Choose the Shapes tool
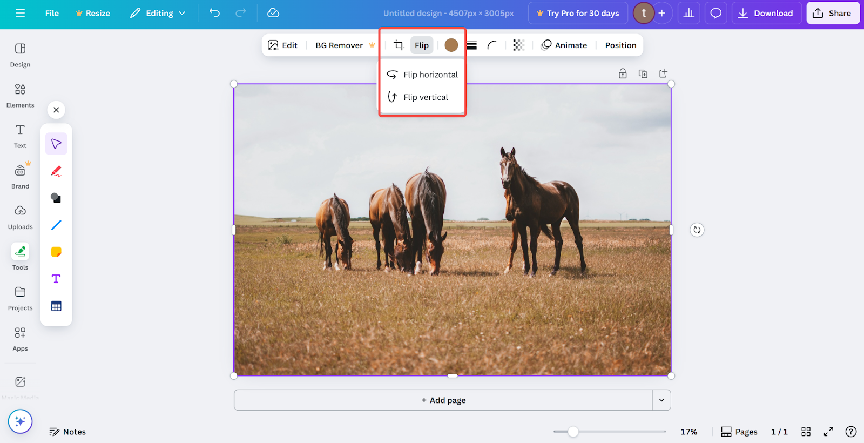Screen dimensions: 864x443 [56, 198]
